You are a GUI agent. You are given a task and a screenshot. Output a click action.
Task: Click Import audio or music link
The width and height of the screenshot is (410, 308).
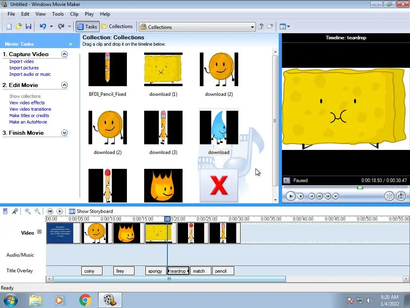click(x=30, y=74)
